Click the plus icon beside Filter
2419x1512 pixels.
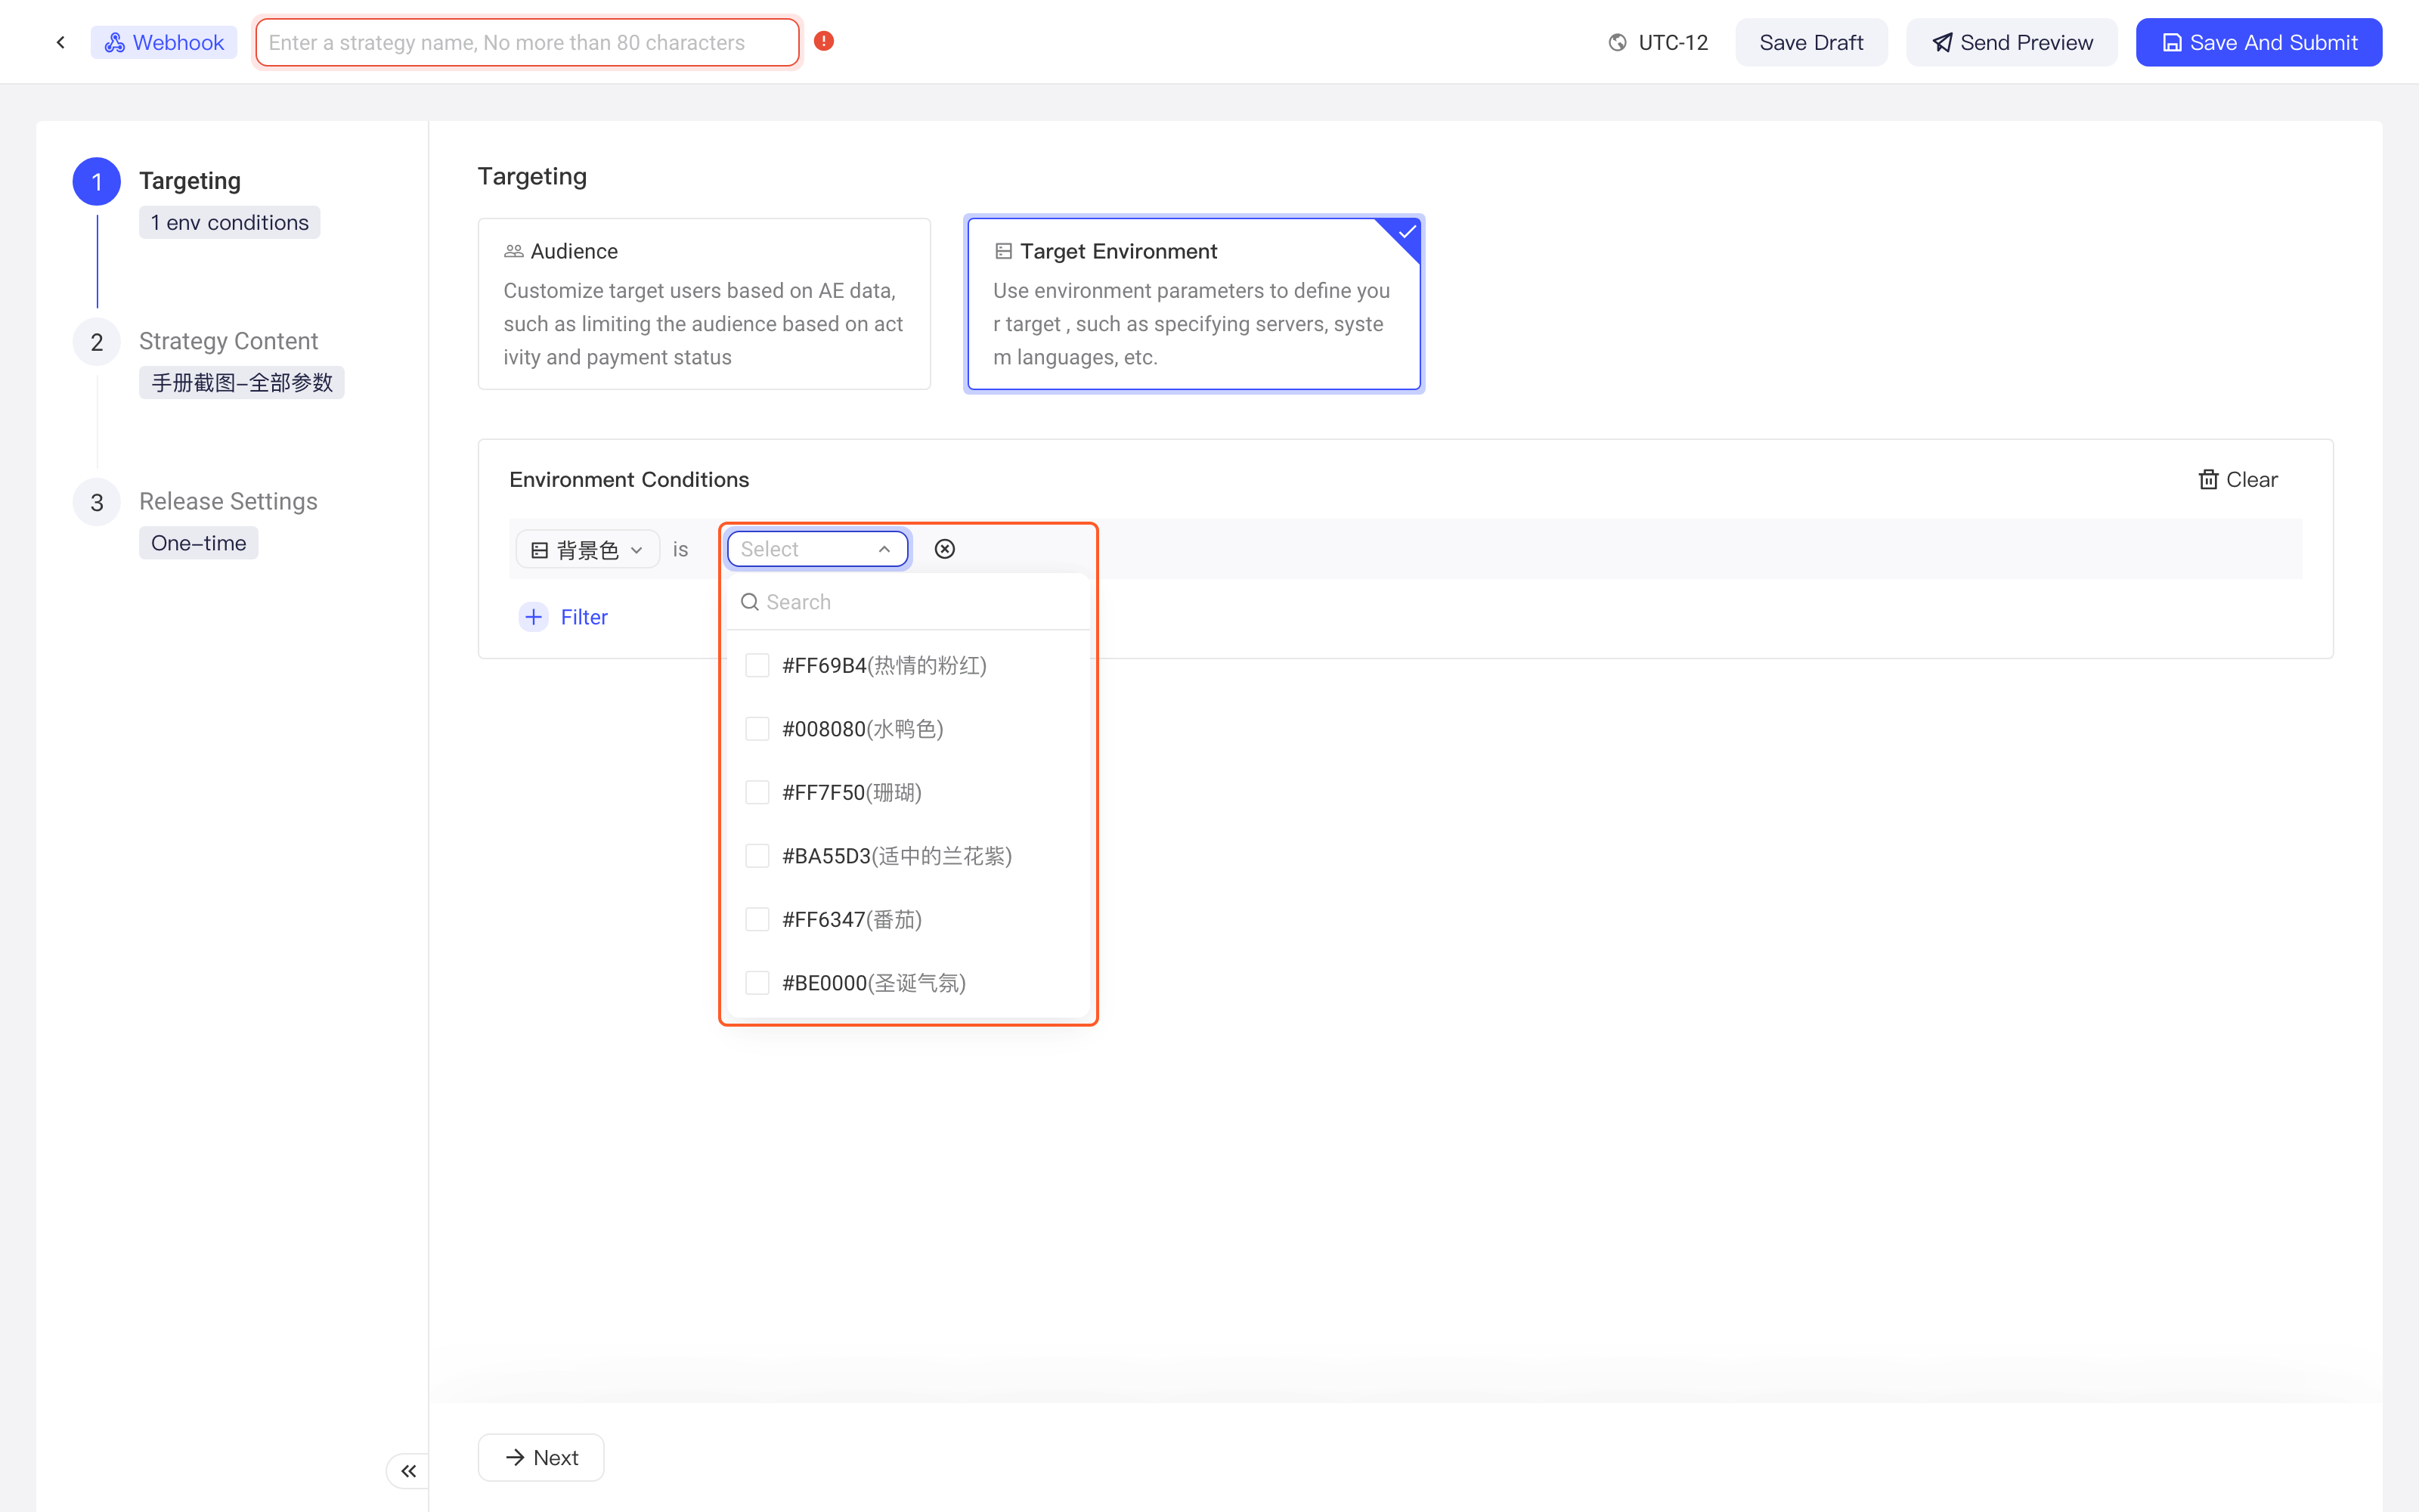[534, 617]
